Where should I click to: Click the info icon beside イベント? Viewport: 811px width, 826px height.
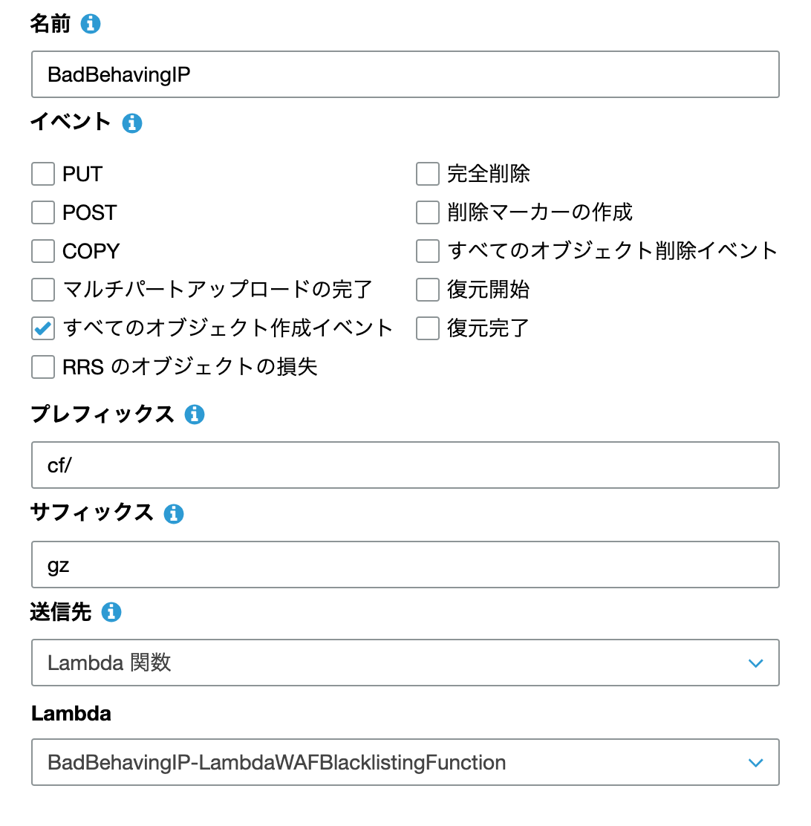click(131, 123)
